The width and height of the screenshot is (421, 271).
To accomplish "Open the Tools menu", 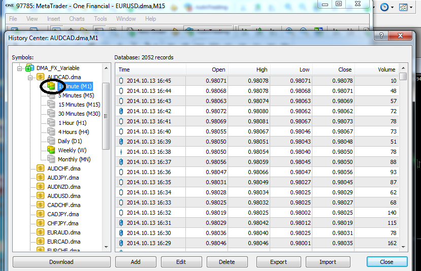I will point(101,19).
